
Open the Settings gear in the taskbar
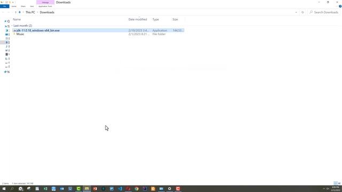coord(169,189)
